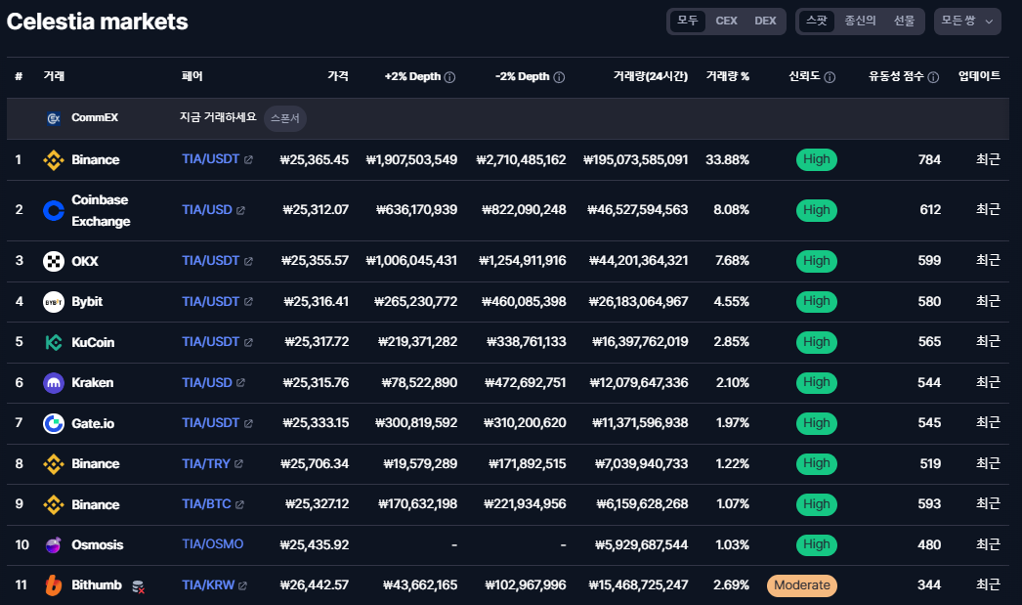Sort table by 가격 column header

tap(338, 76)
